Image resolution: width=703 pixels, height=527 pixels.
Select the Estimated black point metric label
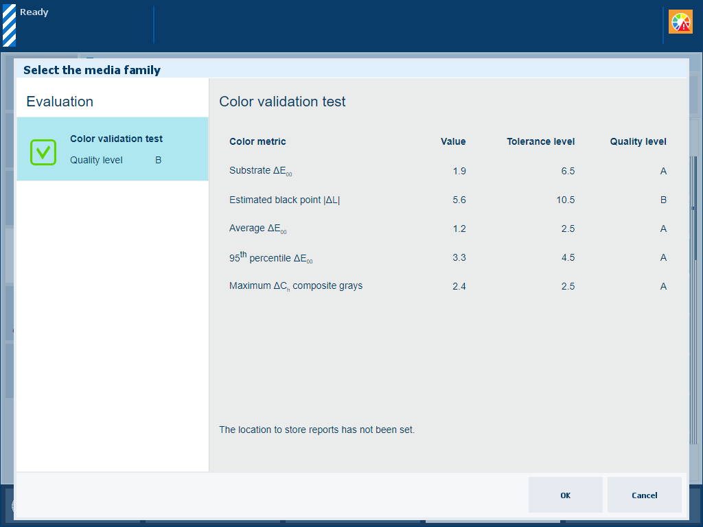click(x=284, y=200)
